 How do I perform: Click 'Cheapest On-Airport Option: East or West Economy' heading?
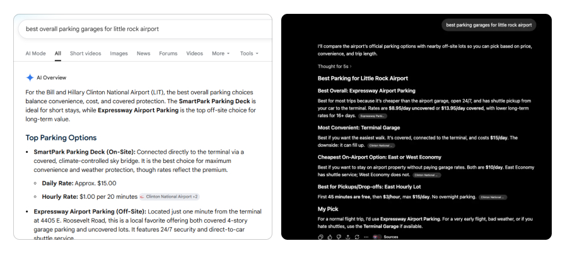(x=380, y=157)
